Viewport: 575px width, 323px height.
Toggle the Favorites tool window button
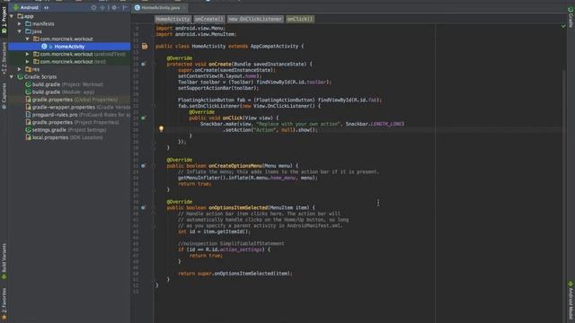pos(4,303)
